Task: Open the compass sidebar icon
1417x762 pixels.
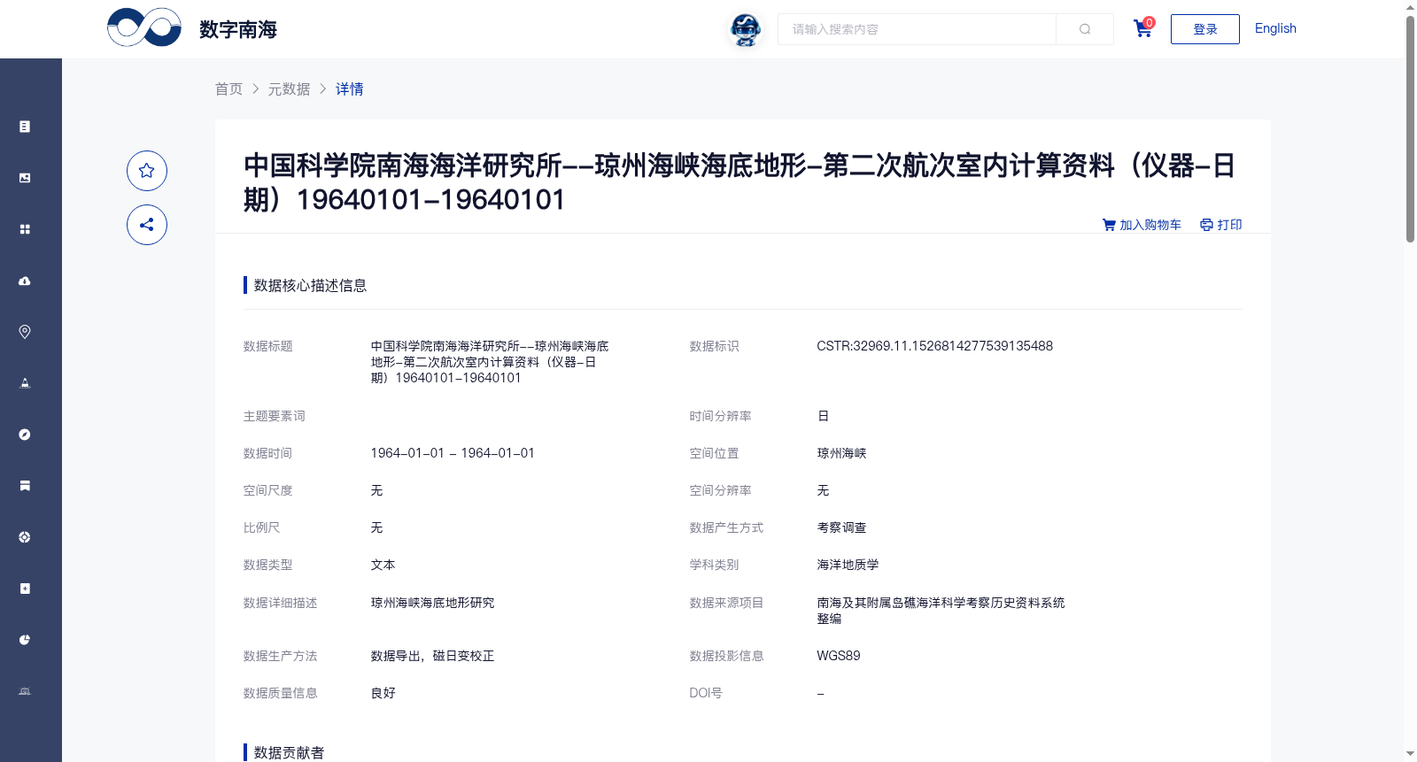Action: tap(25, 435)
